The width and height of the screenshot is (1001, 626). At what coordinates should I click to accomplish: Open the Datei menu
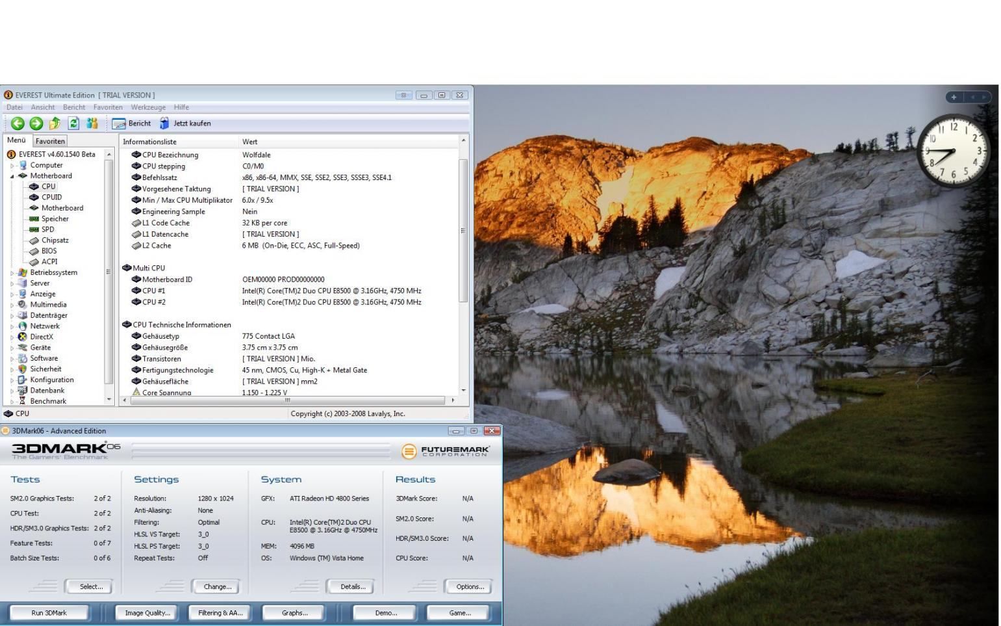click(x=14, y=107)
